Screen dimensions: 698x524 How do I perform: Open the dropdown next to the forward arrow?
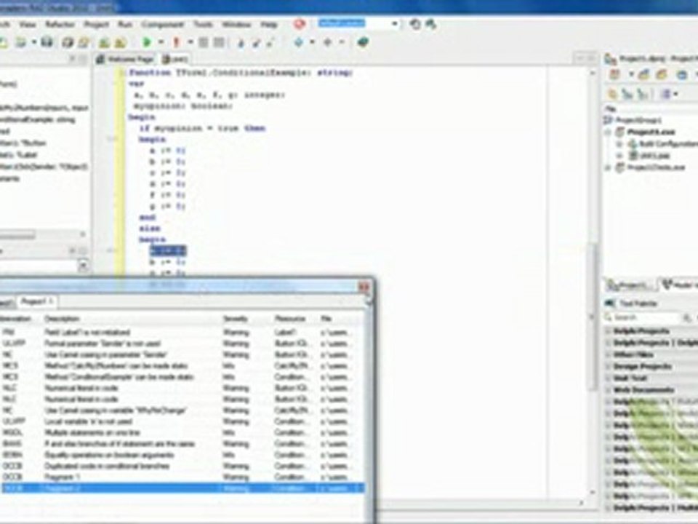[x=342, y=42]
